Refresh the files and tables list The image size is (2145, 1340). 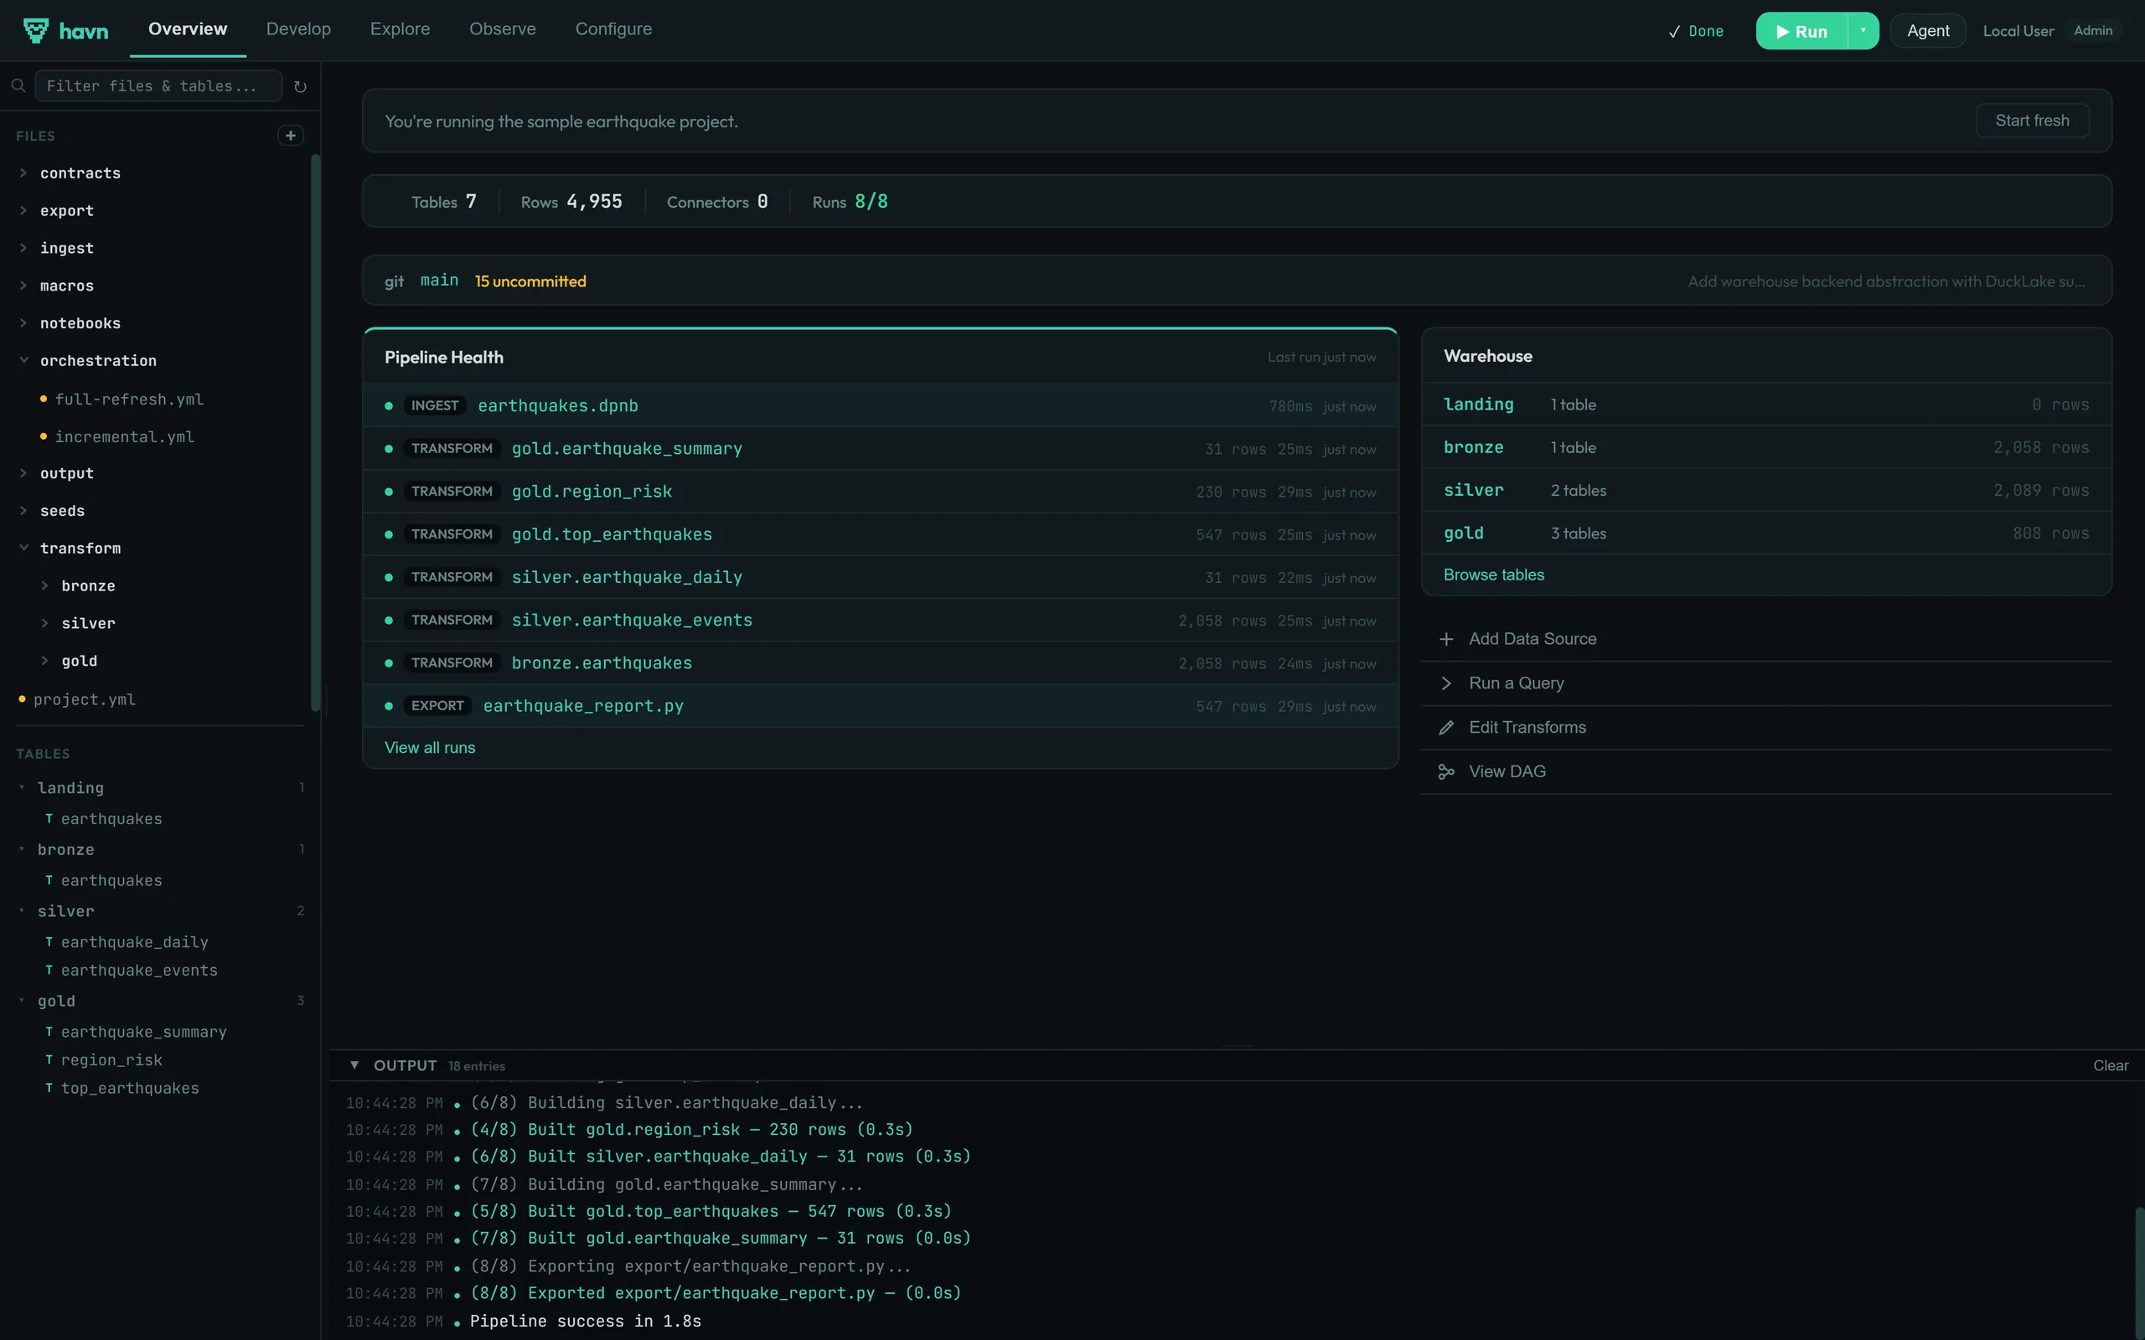coord(300,86)
